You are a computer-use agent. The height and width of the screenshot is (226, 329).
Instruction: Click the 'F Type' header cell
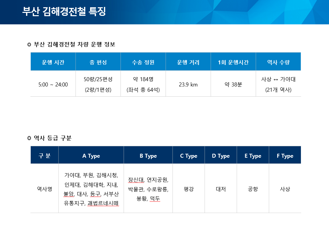tap(285, 155)
